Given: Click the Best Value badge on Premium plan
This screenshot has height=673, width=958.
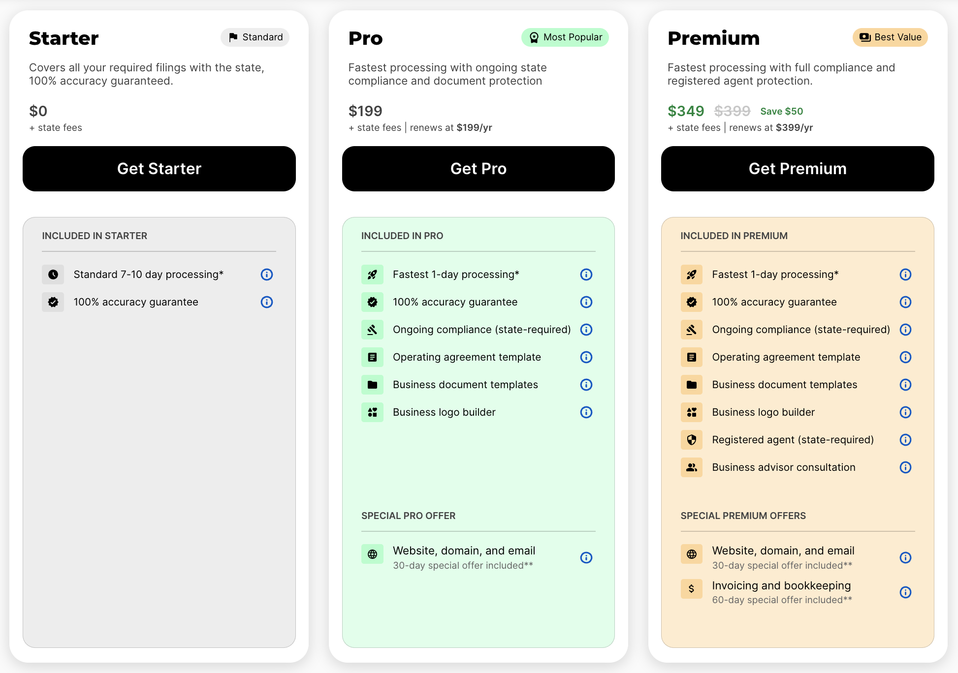Looking at the screenshot, I should (x=890, y=37).
